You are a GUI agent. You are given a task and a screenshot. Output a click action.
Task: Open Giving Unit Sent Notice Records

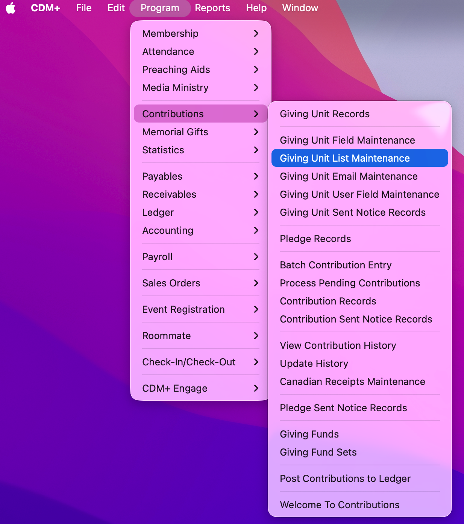pyautogui.click(x=360, y=212)
